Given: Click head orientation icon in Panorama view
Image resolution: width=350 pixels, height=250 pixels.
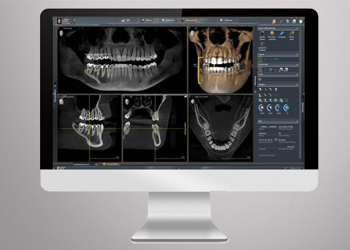Looking at the screenshot, I should [61, 33].
